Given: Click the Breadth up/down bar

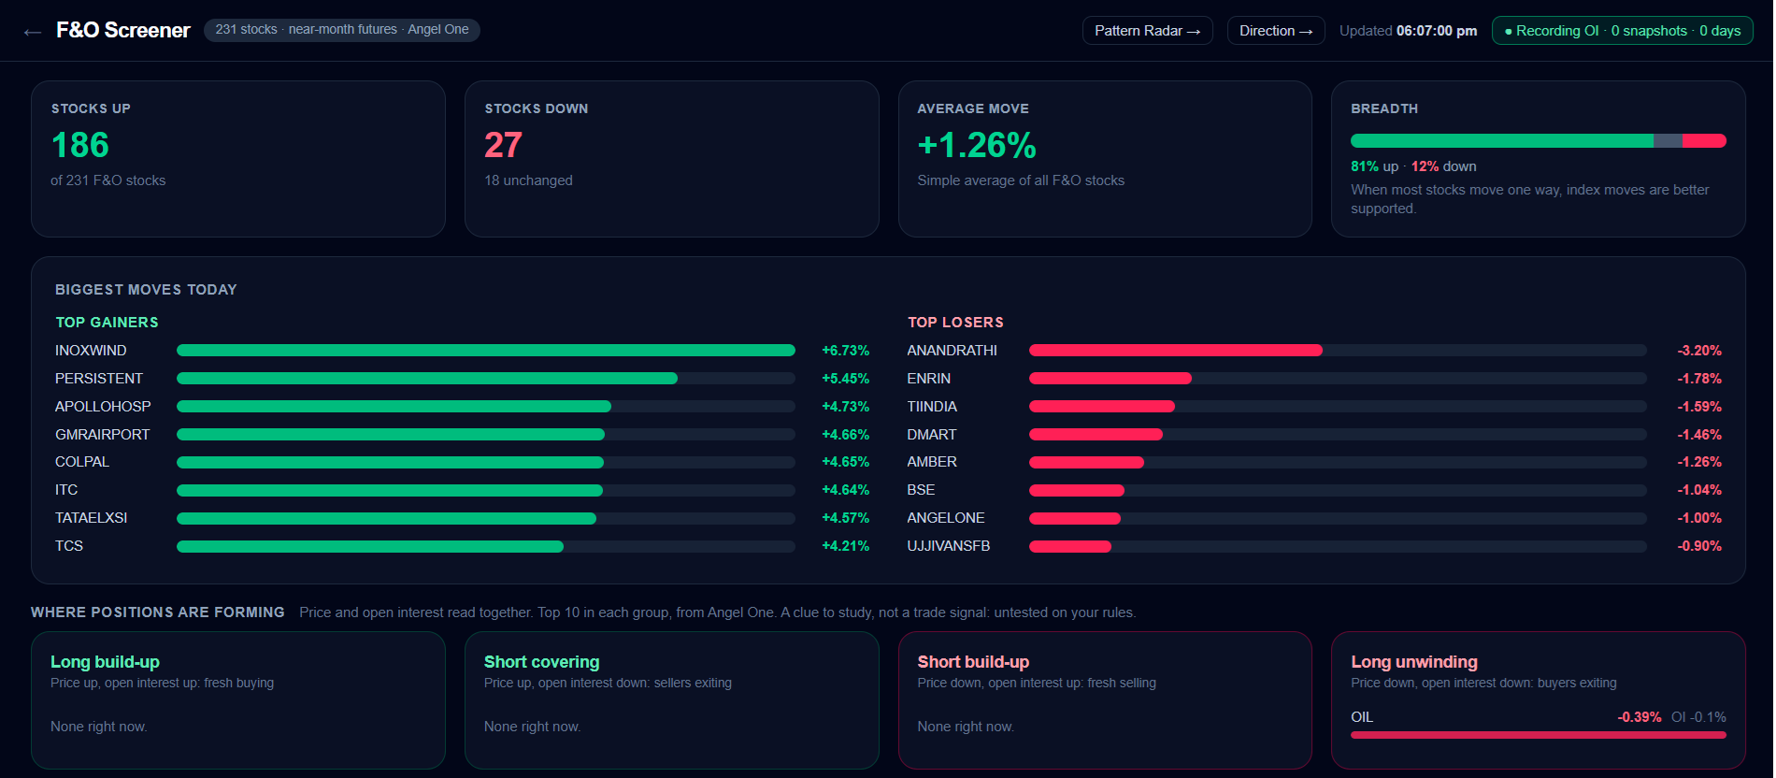Looking at the screenshot, I should [x=1538, y=141].
